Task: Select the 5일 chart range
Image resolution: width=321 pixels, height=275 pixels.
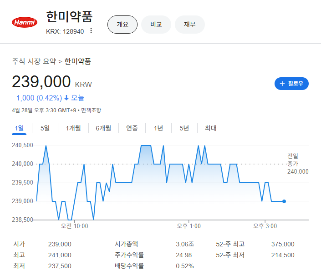Action: coord(45,128)
